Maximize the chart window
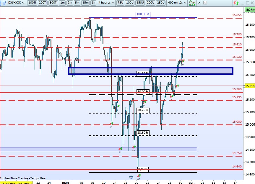255x184 pixels. [248, 3]
